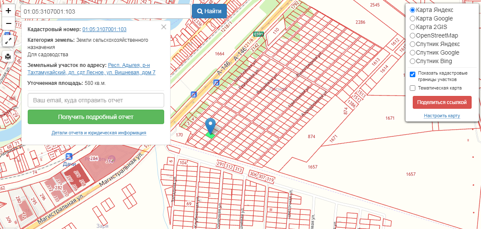Open cadastral number link 01:05:3107001:103
This screenshot has width=481, height=229.
(104, 29)
